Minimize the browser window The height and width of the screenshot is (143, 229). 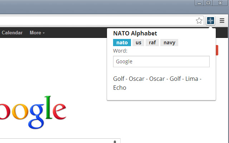[199, 3]
